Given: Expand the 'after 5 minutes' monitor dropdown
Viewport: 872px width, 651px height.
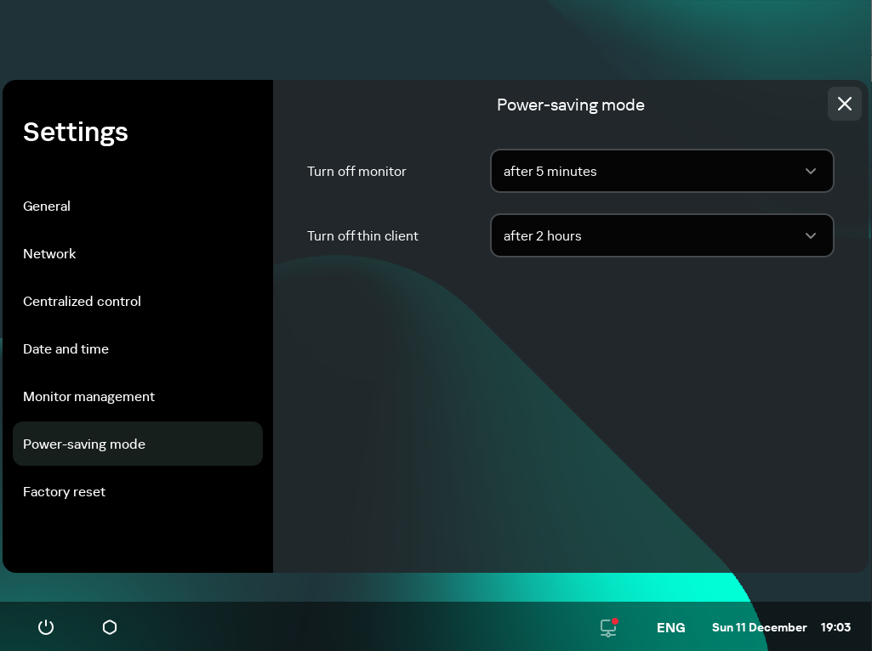Looking at the screenshot, I should tap(662, 171).
